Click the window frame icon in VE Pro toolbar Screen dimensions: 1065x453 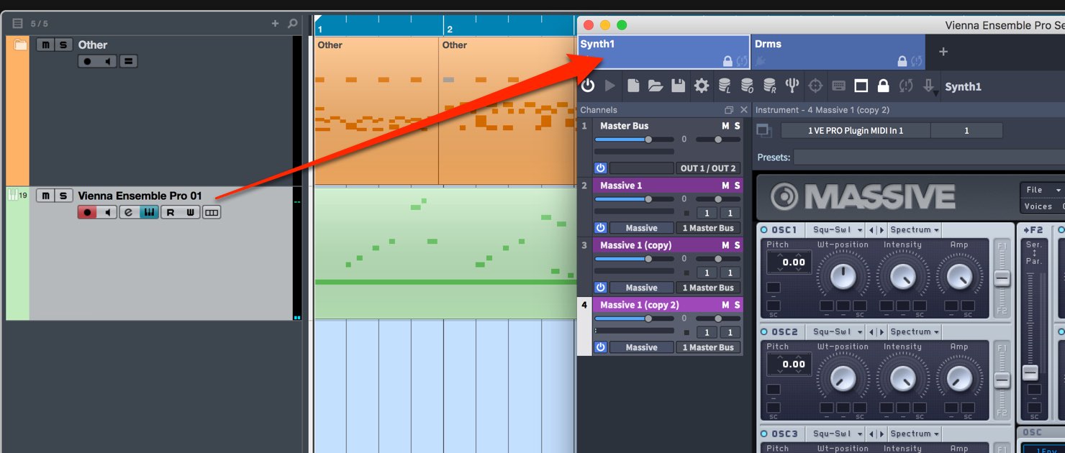pos(861,86)
